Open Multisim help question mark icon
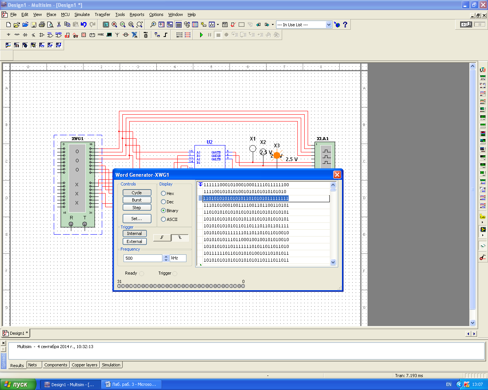 coord(345,24)
